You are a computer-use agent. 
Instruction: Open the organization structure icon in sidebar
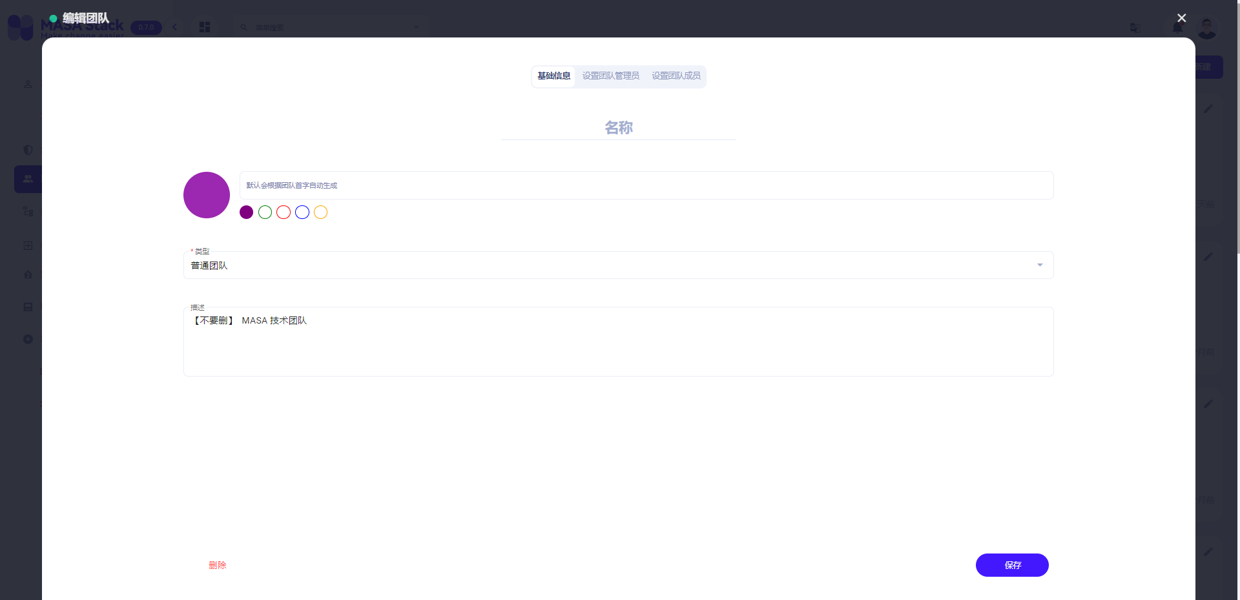pos(28,211)
